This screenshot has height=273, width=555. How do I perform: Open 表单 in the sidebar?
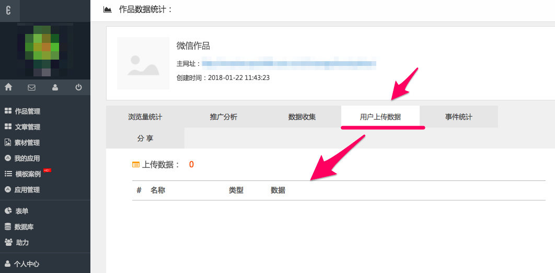pos(21,211)
